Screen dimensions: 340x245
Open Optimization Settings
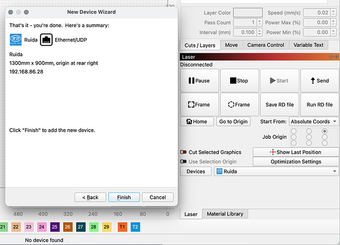tap(296, 162)
